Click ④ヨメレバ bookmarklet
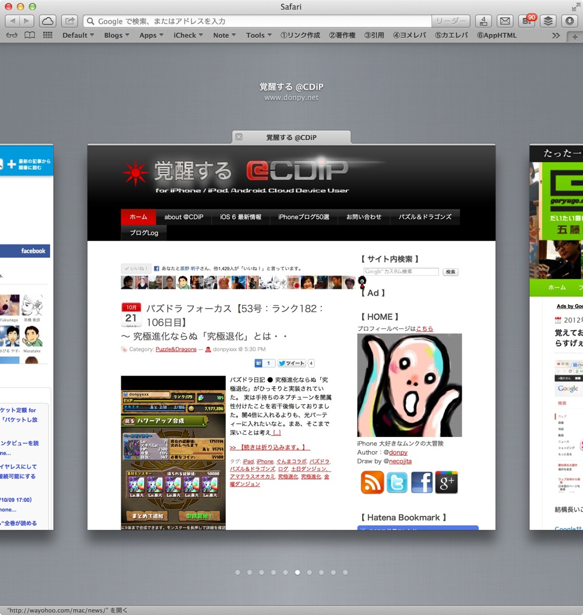This screenshot has width=583, height=615. pyautogui.click(x=409, y=35)
